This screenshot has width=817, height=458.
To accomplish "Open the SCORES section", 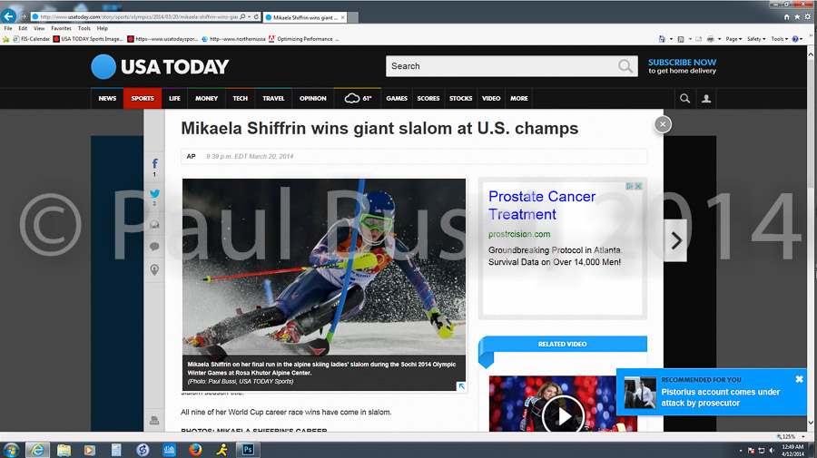I will pyautogui.click(x=428, y=98).
